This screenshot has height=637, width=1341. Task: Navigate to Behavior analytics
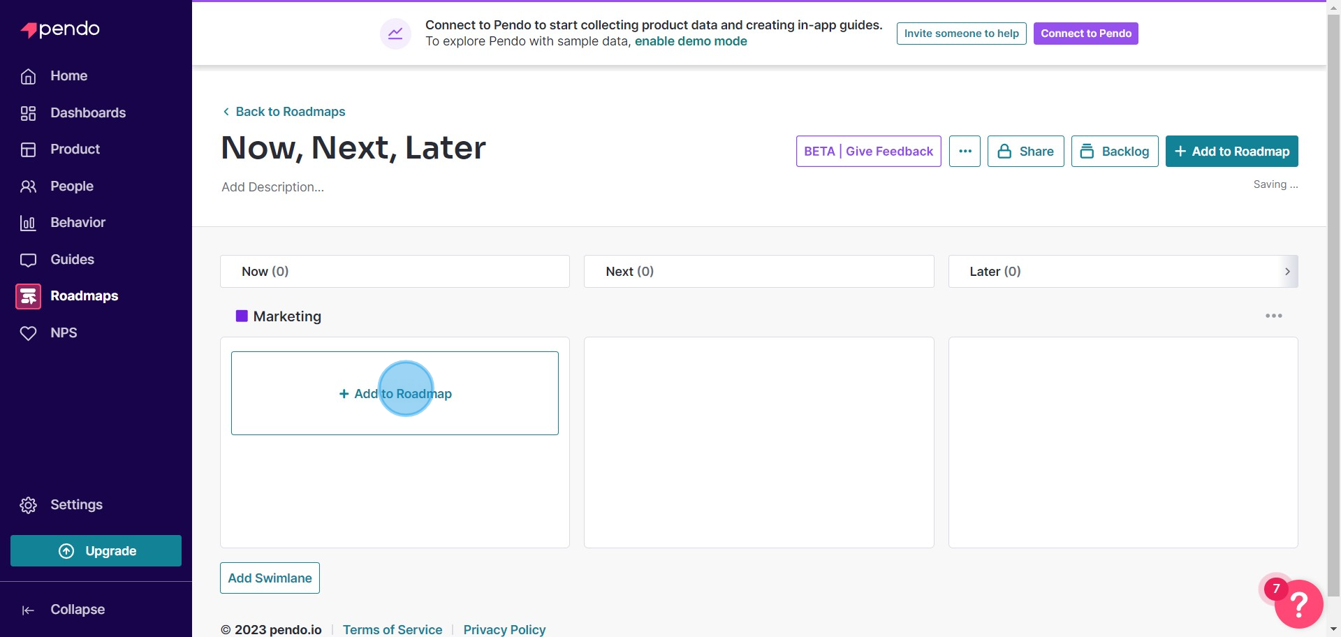pyautogui.click(x=78, y=223)
